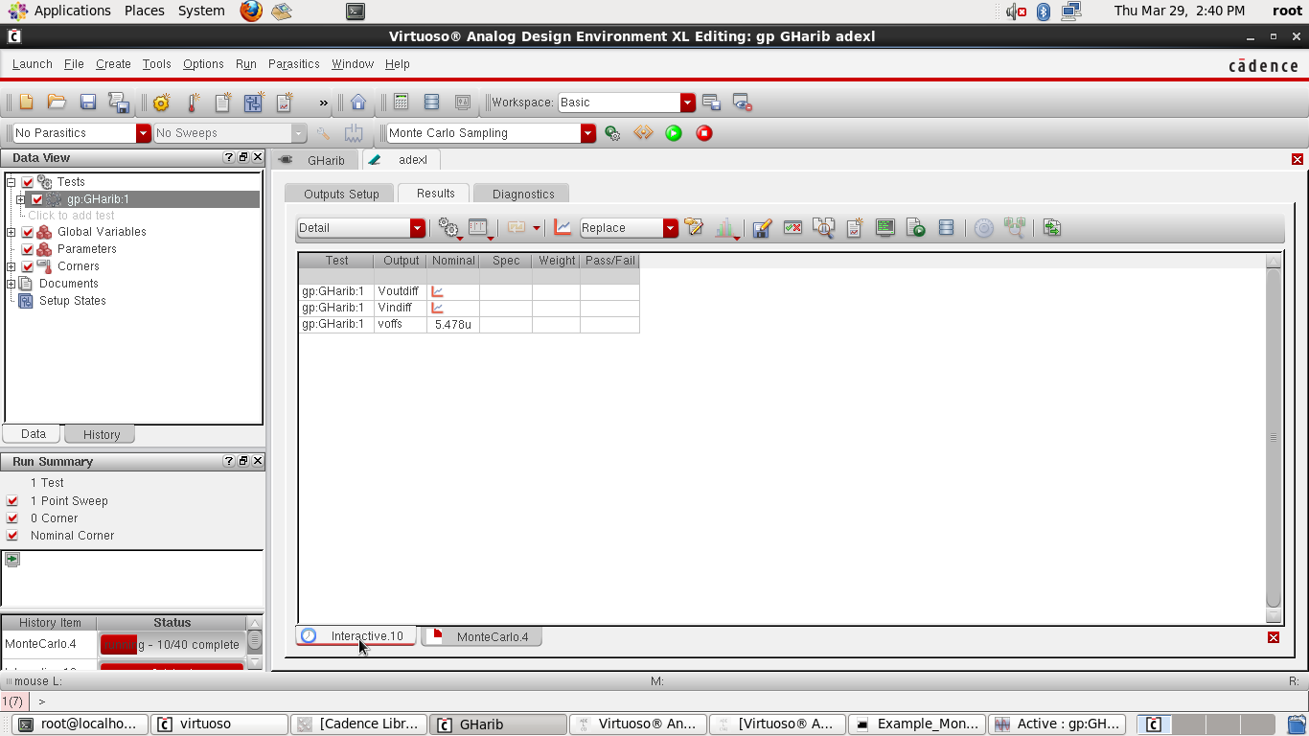The height and width of the screenshot is (736, 1309).
Task: Click the command input field at bottom
Action: (x=671, y=701)
